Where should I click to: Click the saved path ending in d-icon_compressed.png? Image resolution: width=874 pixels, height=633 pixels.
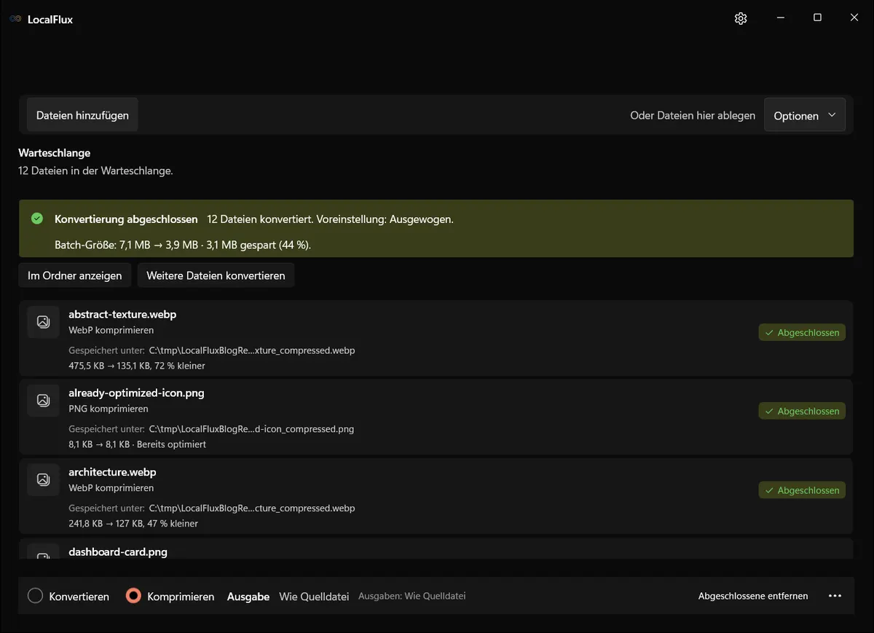click(251, 429)
